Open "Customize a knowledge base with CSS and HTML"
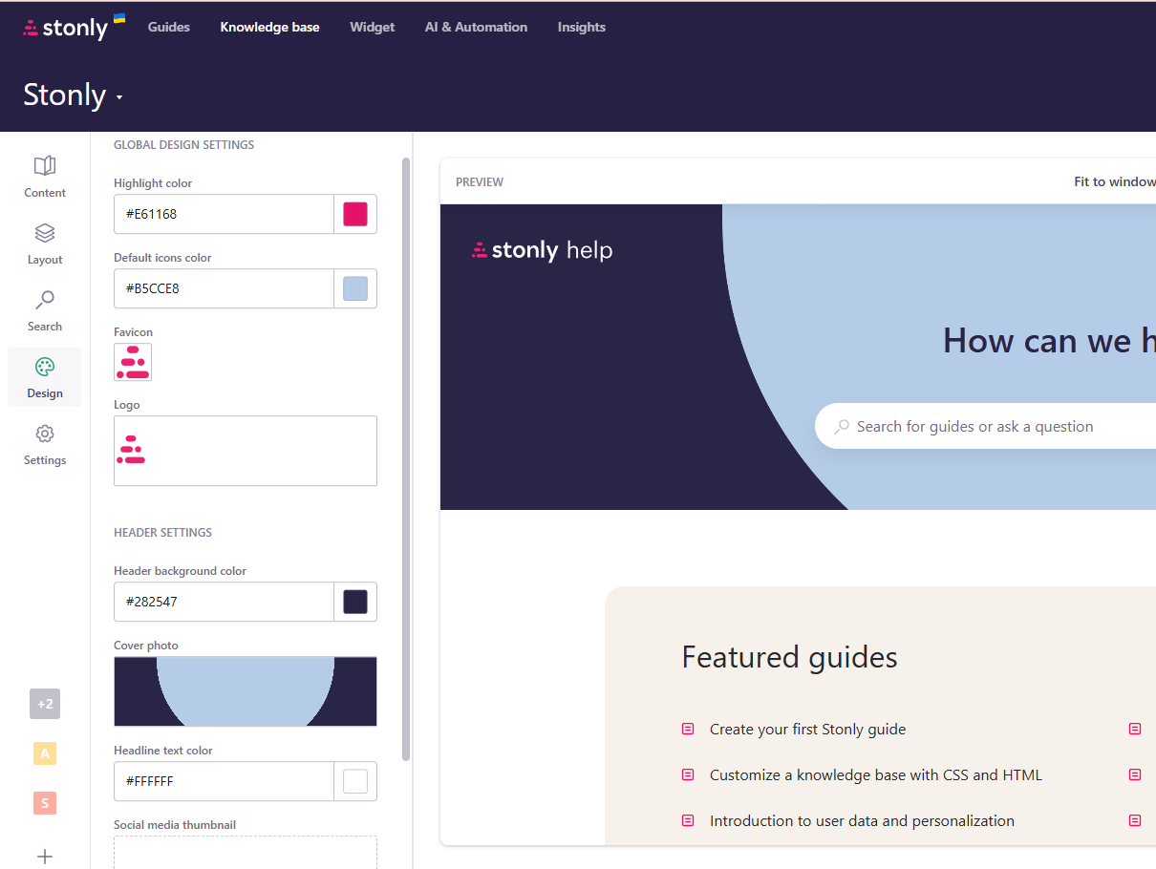 point(875,774)
